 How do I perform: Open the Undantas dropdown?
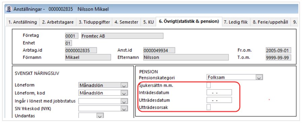click(100, 116)
